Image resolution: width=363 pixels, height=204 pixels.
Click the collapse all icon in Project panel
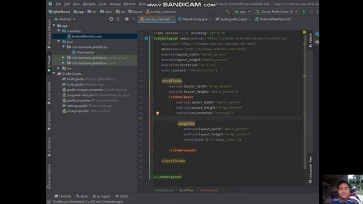(x=118, y=19)
